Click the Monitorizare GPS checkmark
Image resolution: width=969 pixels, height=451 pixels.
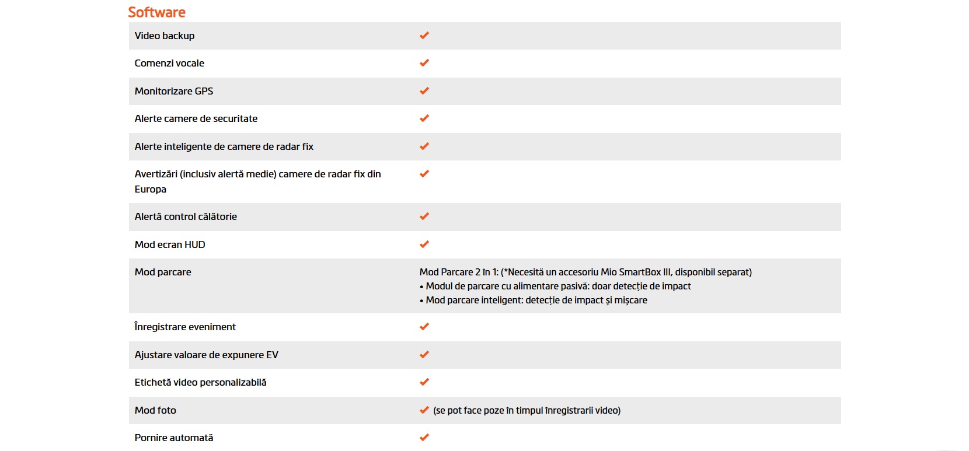(x=424, y=91)
